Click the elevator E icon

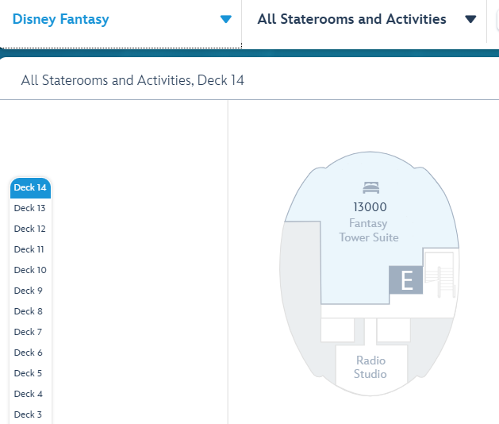coord(406,280)
